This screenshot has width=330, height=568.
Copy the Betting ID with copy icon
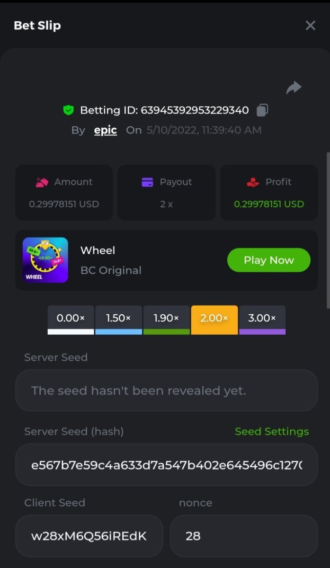tap(262, 110)
